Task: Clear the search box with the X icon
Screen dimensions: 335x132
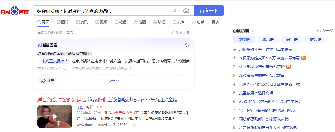Action: [174, 11]
